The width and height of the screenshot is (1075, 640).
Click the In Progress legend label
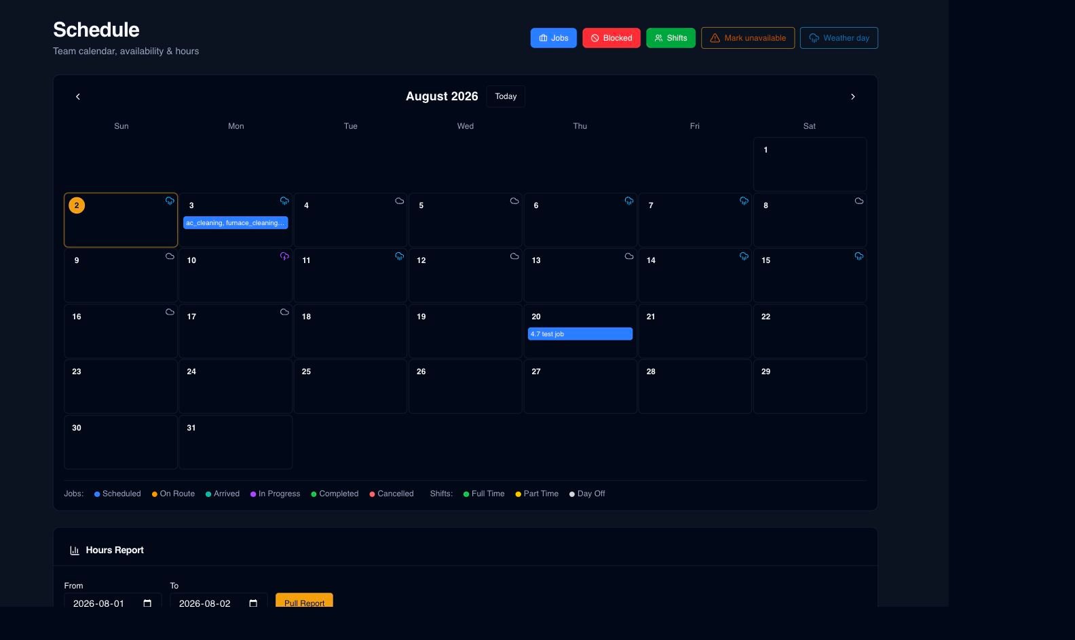pos(279,494)
